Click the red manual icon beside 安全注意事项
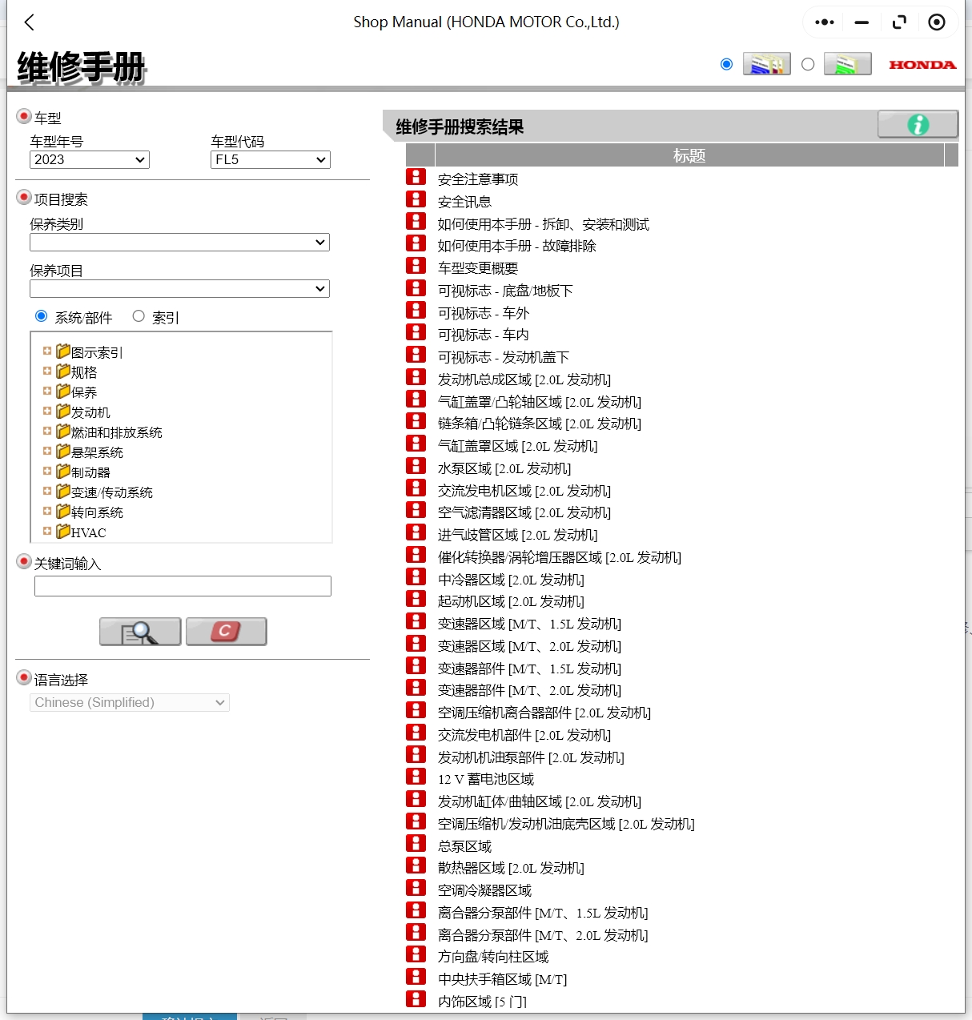This screenshot has width=972, height=1020. [x=416, y=177]
